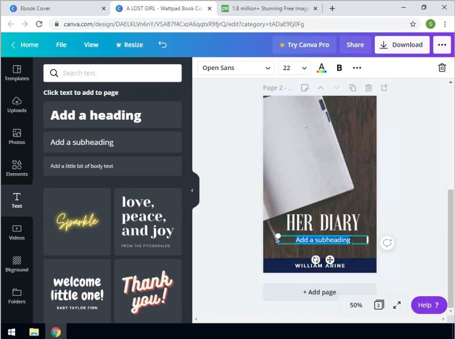Delete page 2 using page trash icon
Screen dimensions: 455x339
[368, 88]
